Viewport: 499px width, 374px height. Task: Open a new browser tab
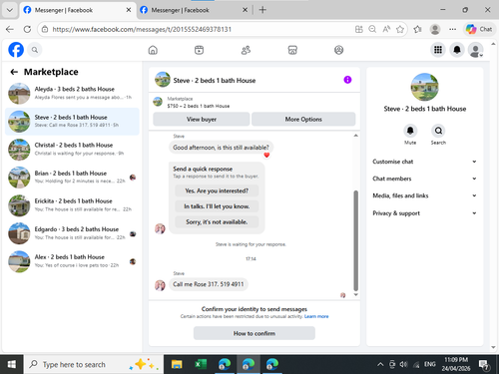click(262, 10)
